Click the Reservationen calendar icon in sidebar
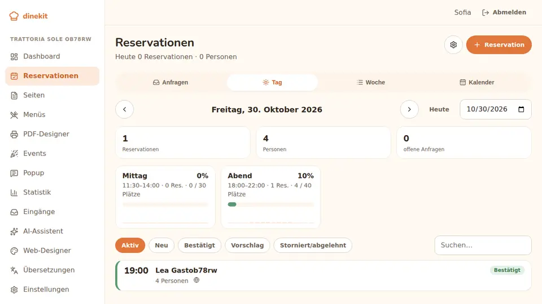 click(14, 76)
